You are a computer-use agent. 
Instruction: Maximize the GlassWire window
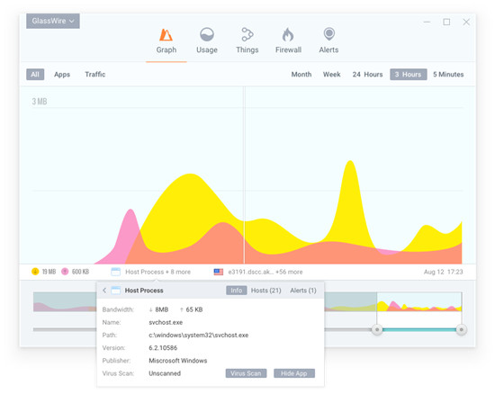tap(446, 22)
